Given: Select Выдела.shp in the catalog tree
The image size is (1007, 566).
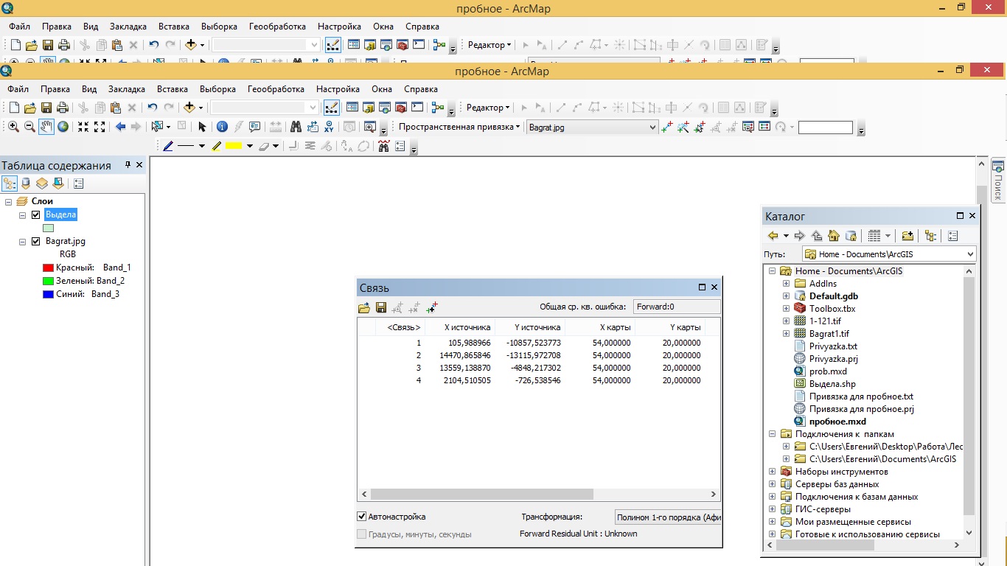Looking at the screenshot, I should coord(833,384).
